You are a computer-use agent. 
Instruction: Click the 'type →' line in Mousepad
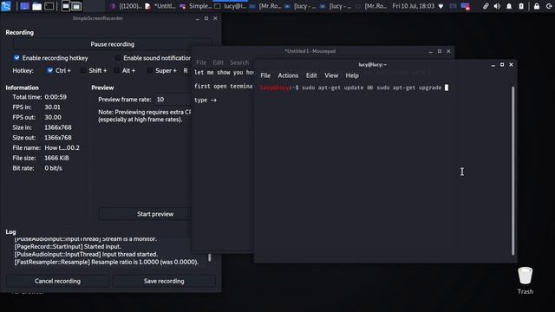[206, 101]
